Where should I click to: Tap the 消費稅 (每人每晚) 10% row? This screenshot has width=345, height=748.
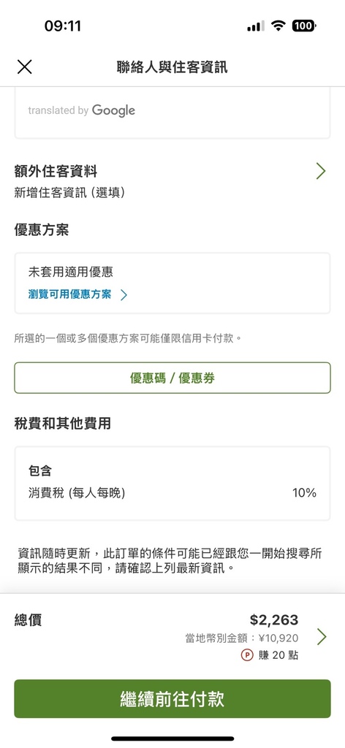(172, 493)
